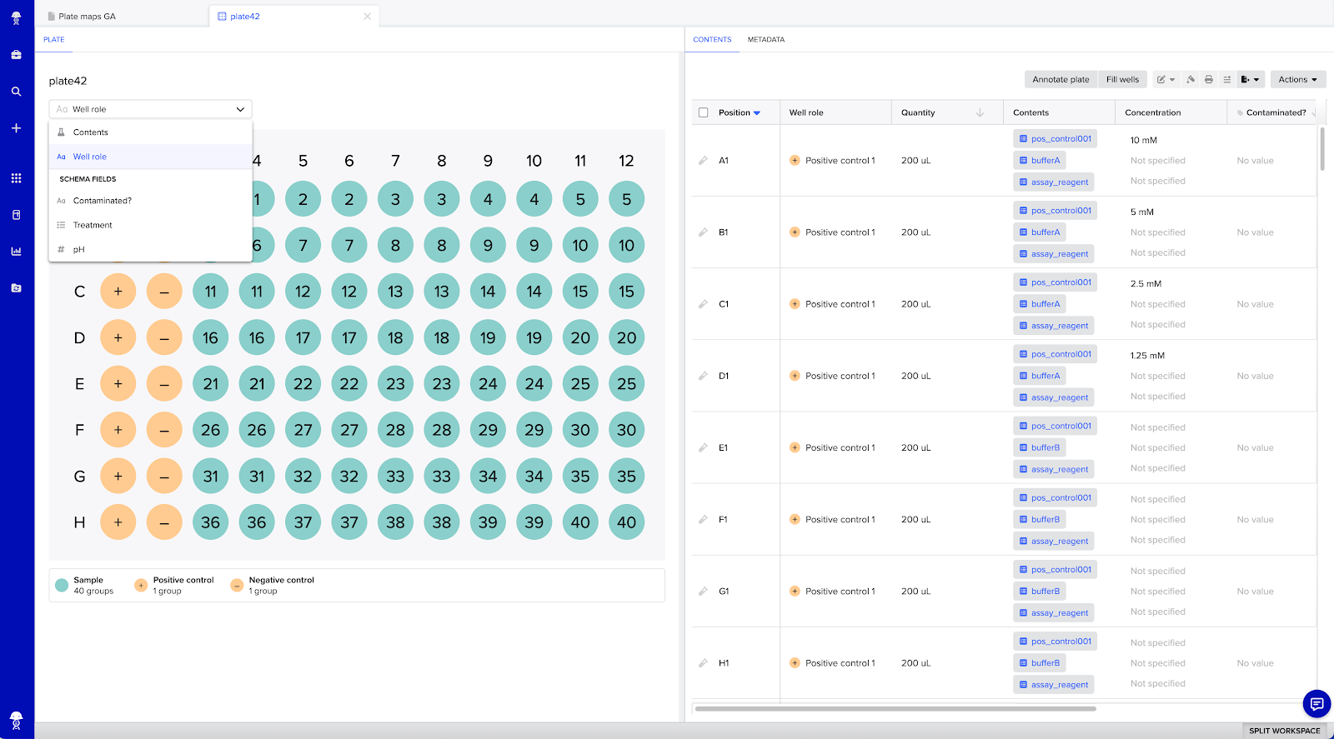
Task: Click the add-row lines toolbar icon
Action: [x=1227, y=80]
